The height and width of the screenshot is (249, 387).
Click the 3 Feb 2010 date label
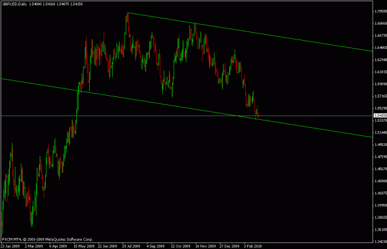tap(253, 246)
